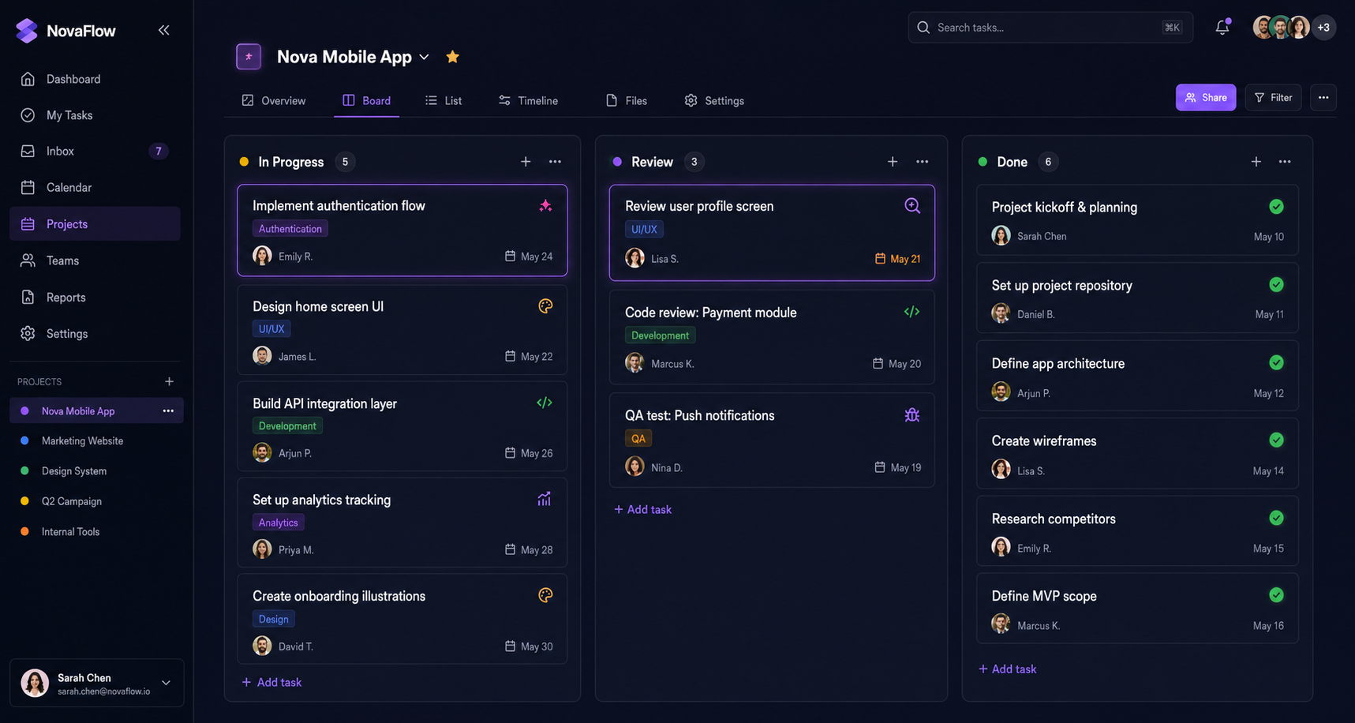The width and height of the screenshot is (1355, 723).
Task: Open Teams in the sidebar
Action: [95, 260]
